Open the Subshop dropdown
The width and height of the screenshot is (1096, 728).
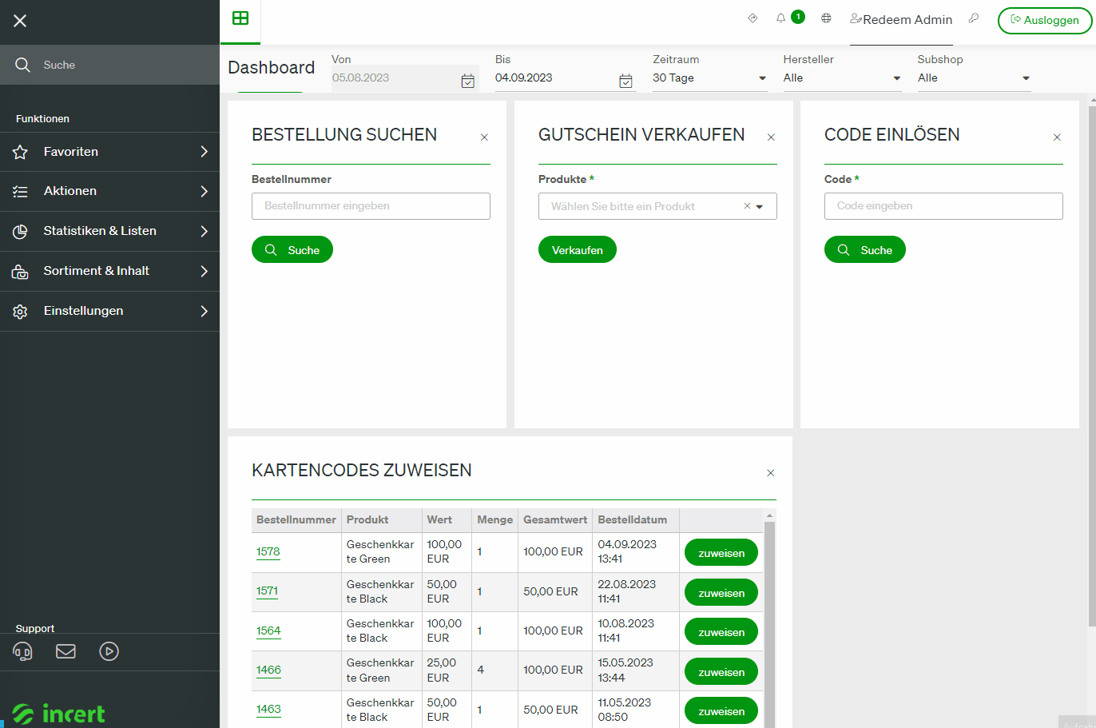click(x=975, y=78)
